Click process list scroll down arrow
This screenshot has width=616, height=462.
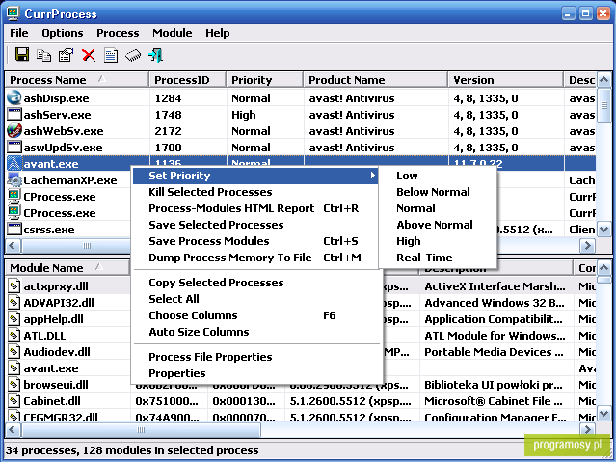pyautogui.click(x=603, y=230)
